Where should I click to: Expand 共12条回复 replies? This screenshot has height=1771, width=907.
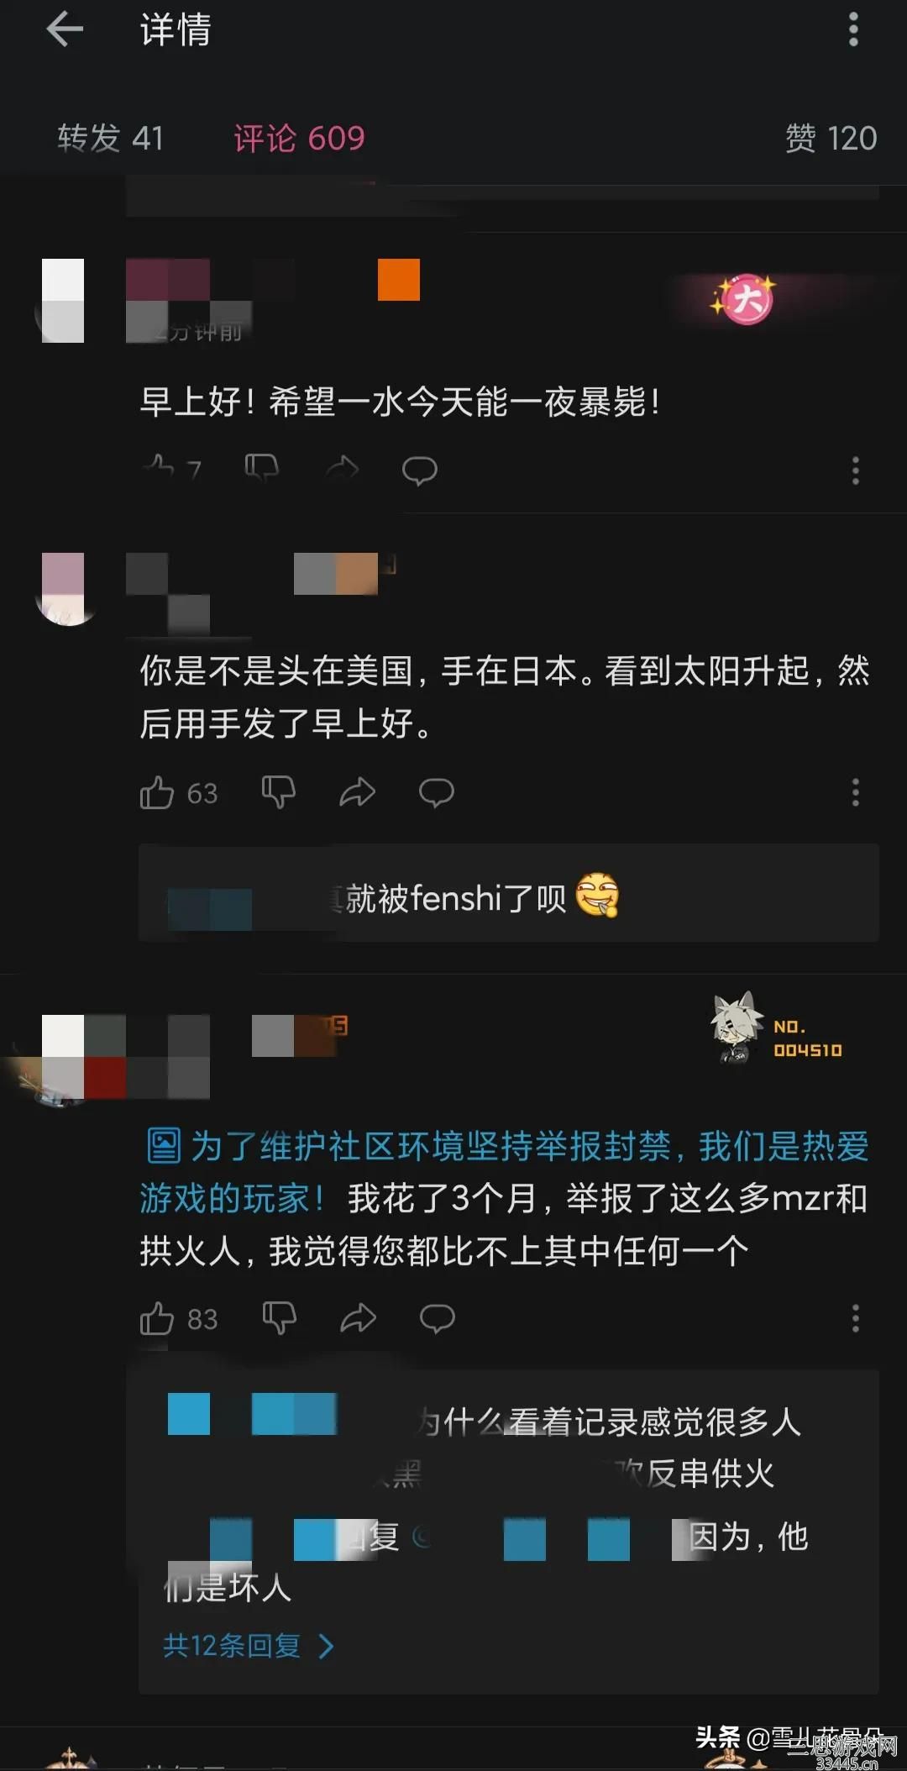coord(249,1645)
